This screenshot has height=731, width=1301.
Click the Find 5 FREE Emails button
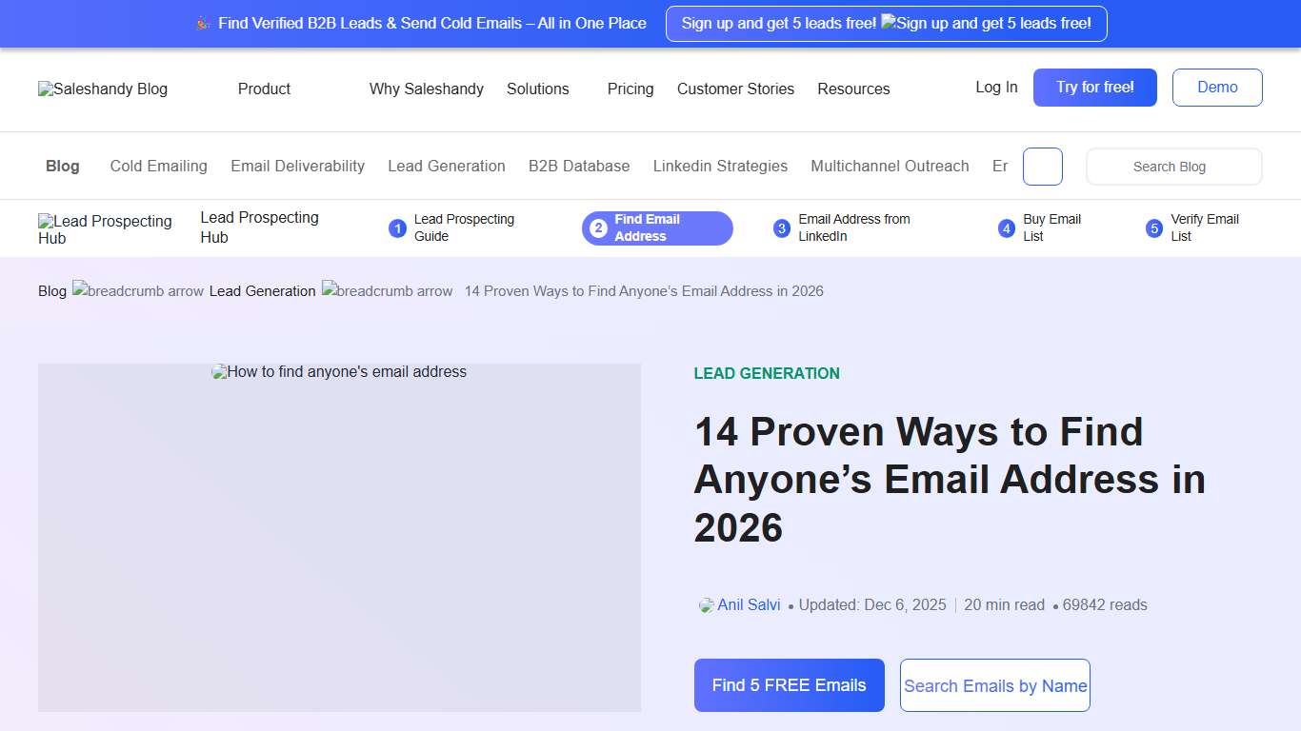point(789,685)
